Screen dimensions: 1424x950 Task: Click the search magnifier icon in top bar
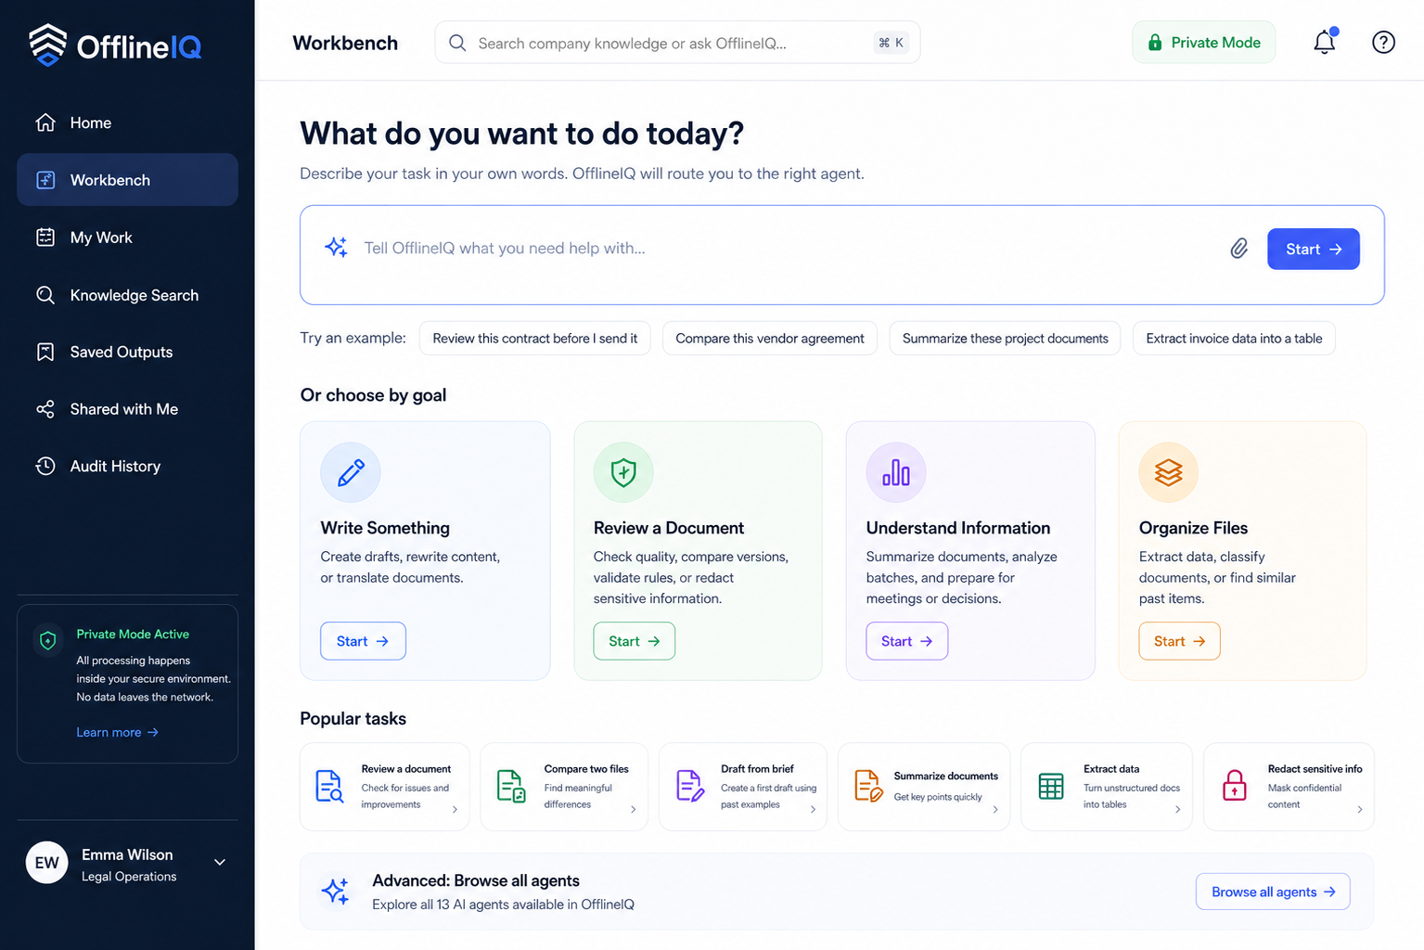[x=457, y=43]
